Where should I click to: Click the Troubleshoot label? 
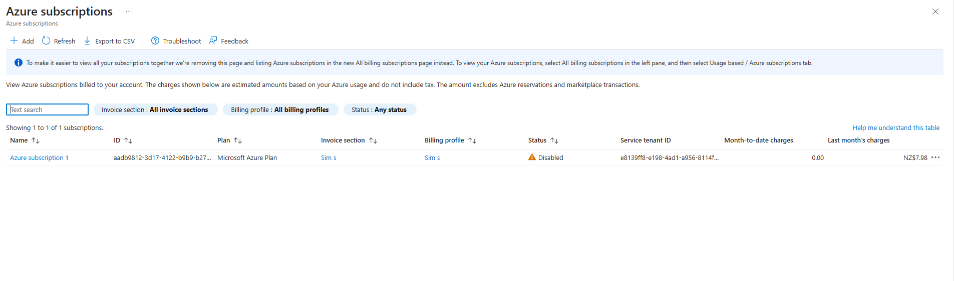(x=182, y=41)
